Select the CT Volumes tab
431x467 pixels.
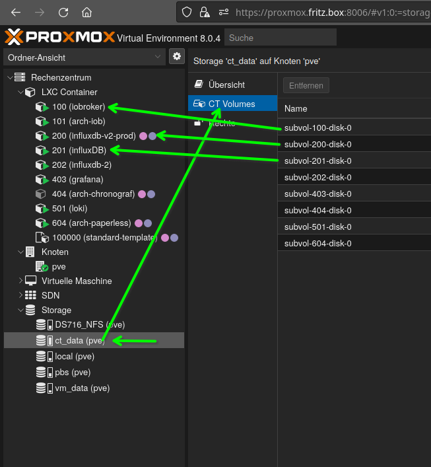pos(232,103)
